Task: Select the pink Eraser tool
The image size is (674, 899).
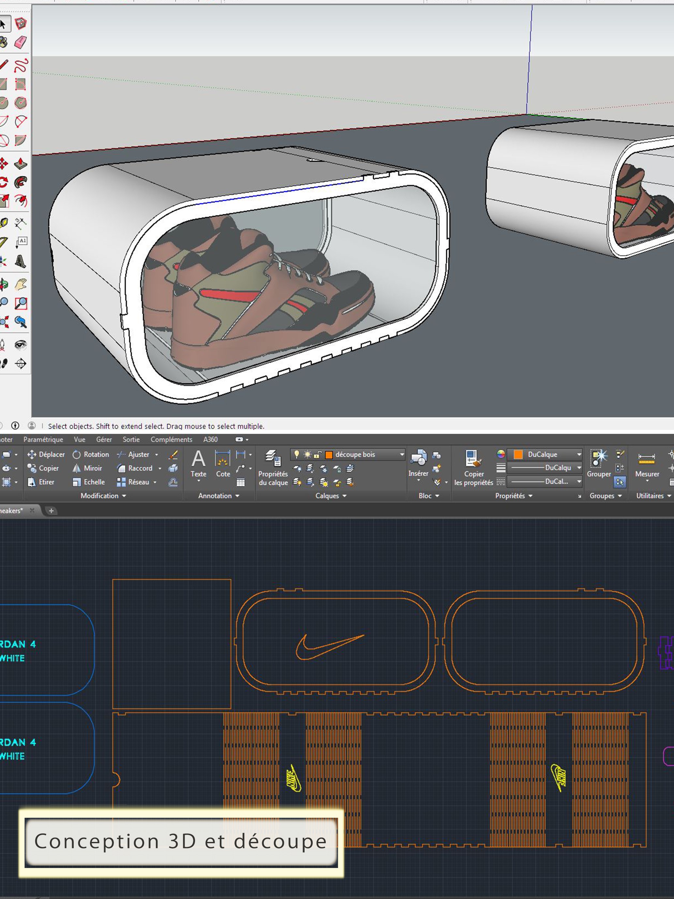Action: (x=20, y=42)
